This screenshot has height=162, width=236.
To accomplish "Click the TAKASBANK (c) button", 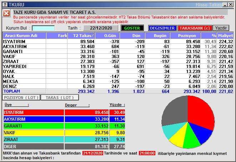I will click(x=195, y=28).
